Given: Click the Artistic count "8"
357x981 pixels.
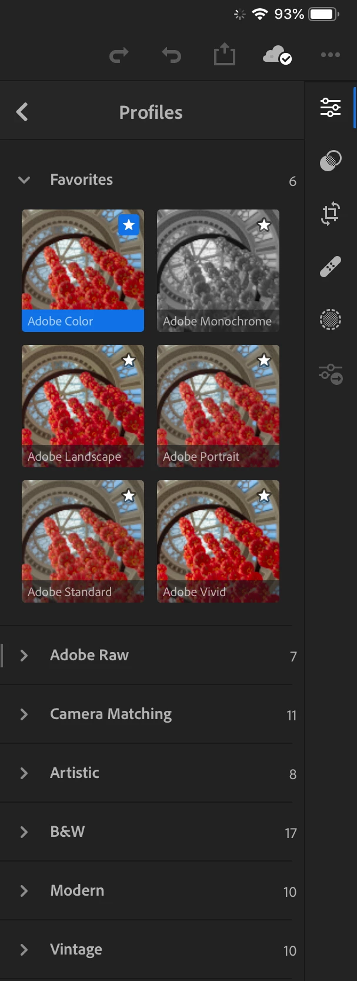Looking at the screenshot, I should 293,774.
